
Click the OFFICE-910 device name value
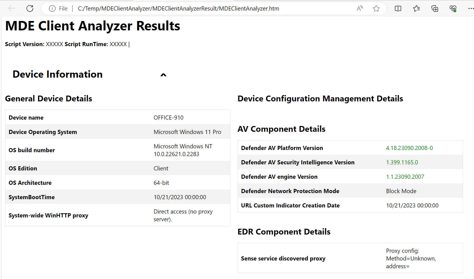tap(168, 118)
